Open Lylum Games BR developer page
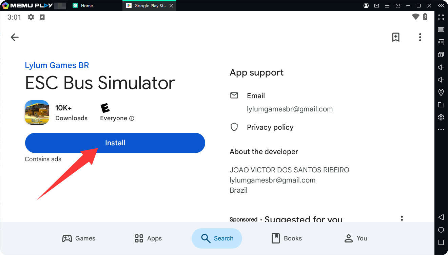This screenshot has width=448, height=255. [57, 65]
